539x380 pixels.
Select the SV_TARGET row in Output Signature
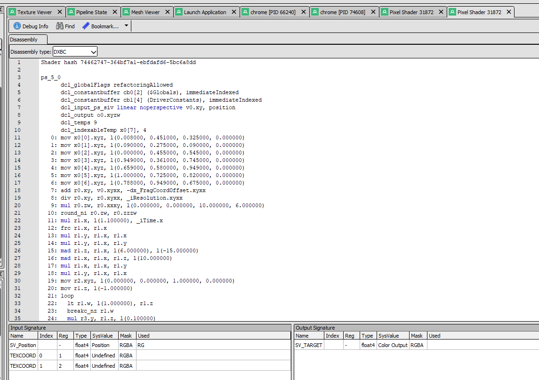416,345
